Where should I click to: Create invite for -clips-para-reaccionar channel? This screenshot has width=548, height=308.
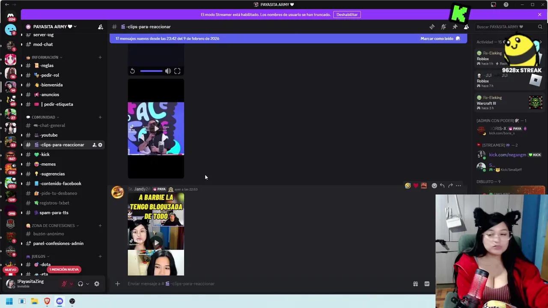[x=94, y=145]
